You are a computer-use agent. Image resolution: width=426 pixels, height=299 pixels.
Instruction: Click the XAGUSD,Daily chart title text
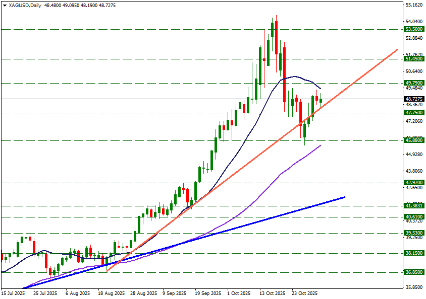[x=25, y=5]
